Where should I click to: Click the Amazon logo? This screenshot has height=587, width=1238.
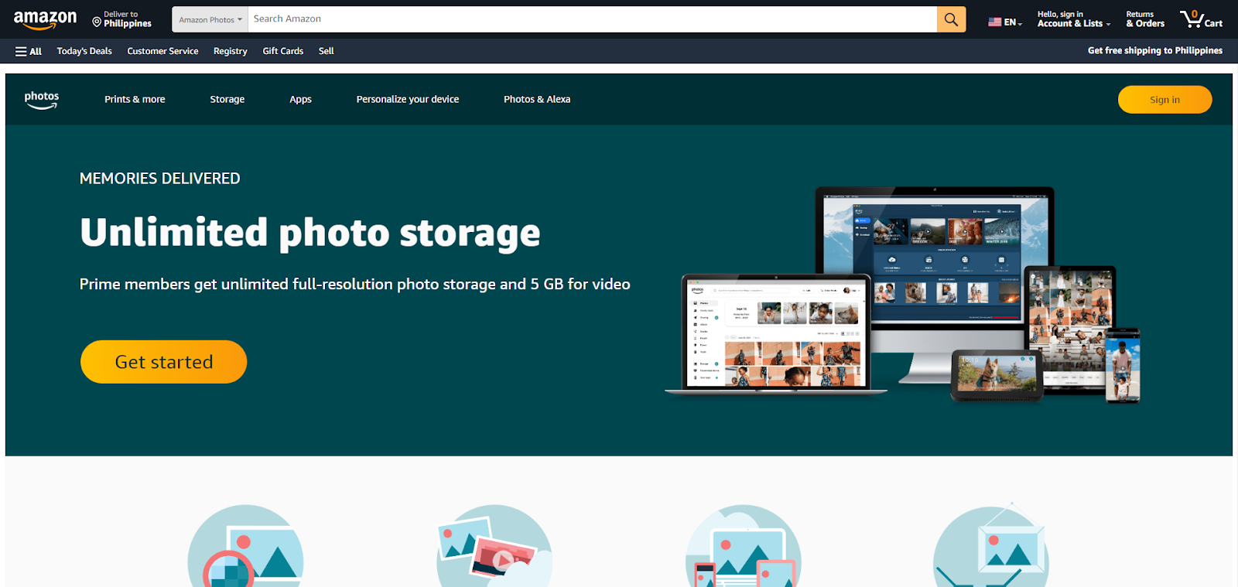[x=45, y=19]
